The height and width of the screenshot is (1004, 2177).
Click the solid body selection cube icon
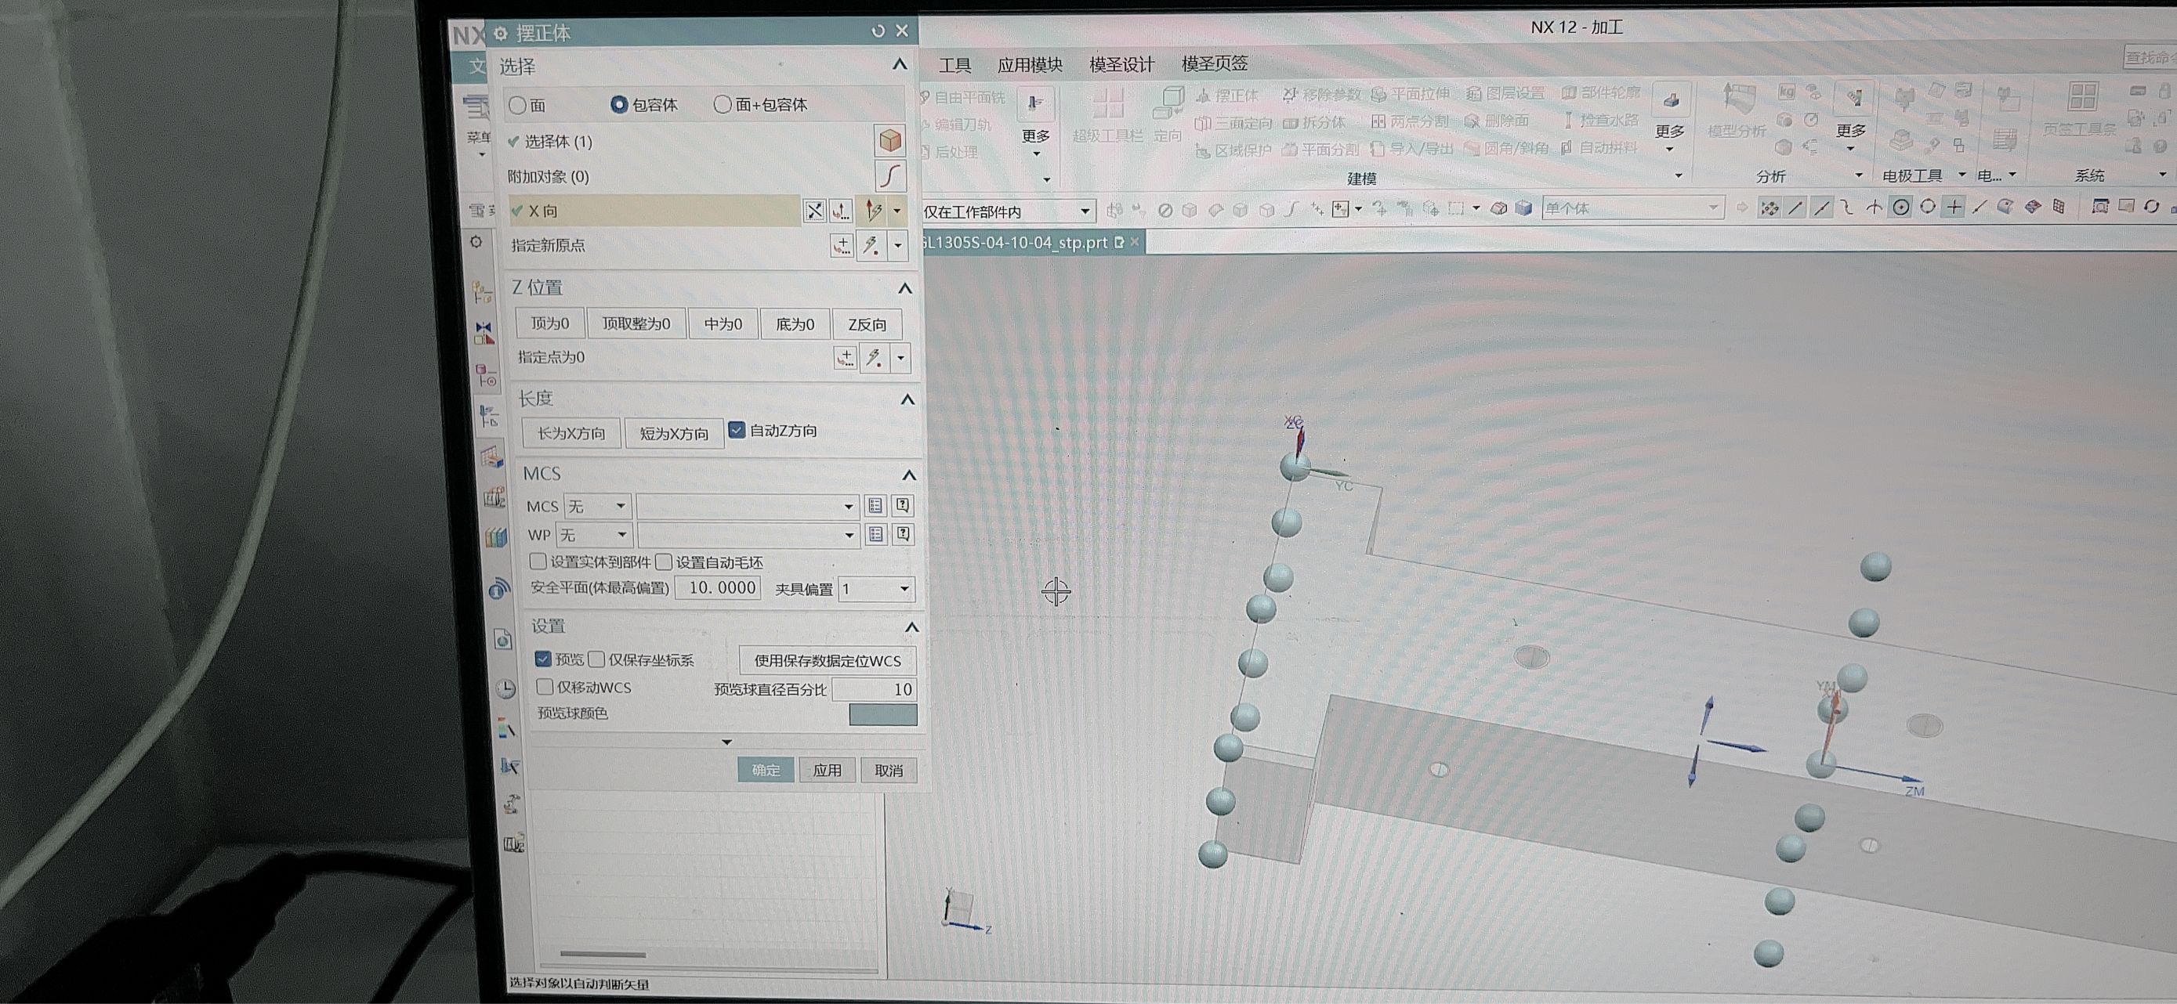click(889, 141)
